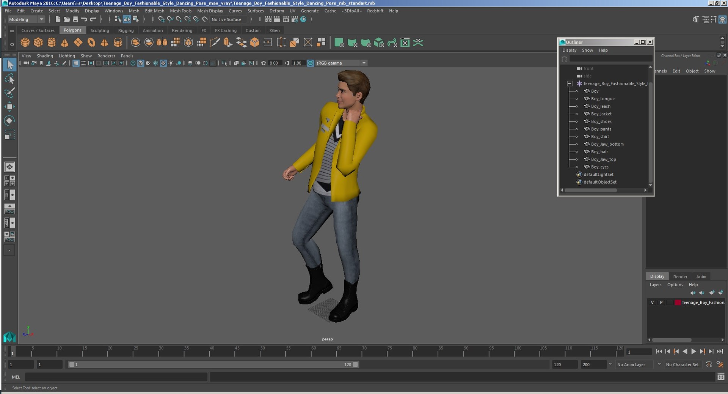The image size is (728, 394).
Task: Click the New Scene icon
Action: [x=58, y=19]
